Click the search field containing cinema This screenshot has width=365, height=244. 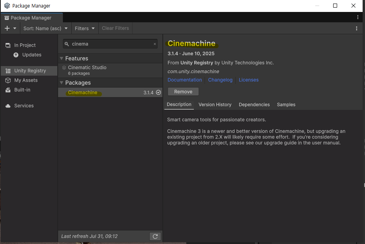110,44
